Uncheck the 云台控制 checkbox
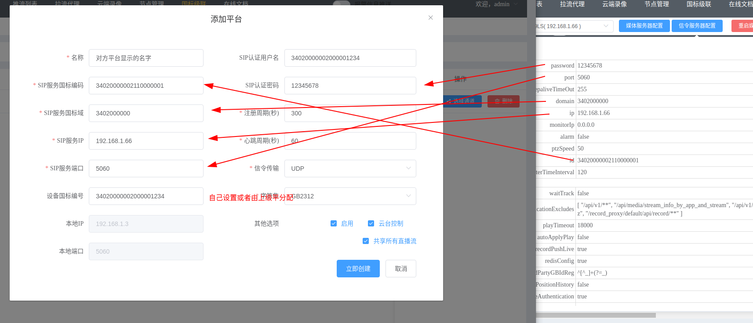This screenshot has height=323, width=753. [371, 223]
